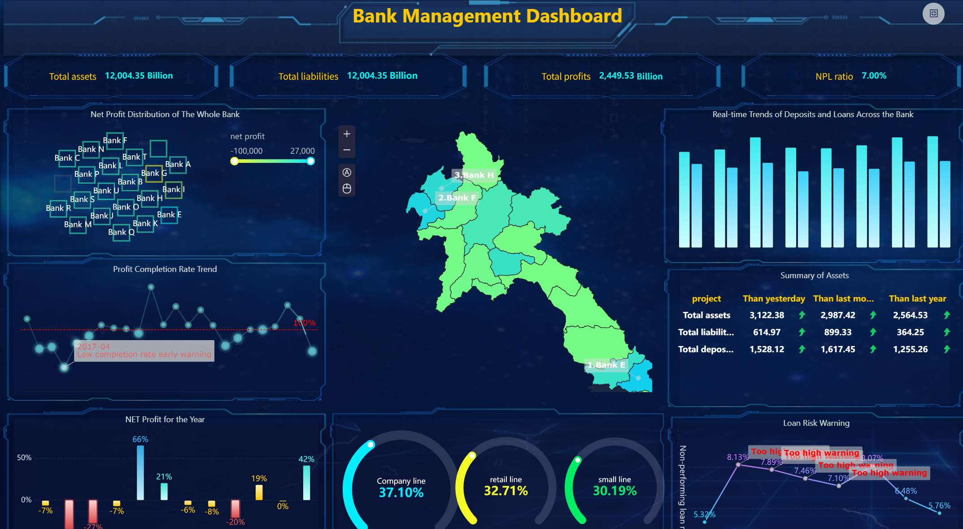Screen dimensions: 963x529
Task: Click the up arrow next to 899.33
Action: tap(873, 332)
